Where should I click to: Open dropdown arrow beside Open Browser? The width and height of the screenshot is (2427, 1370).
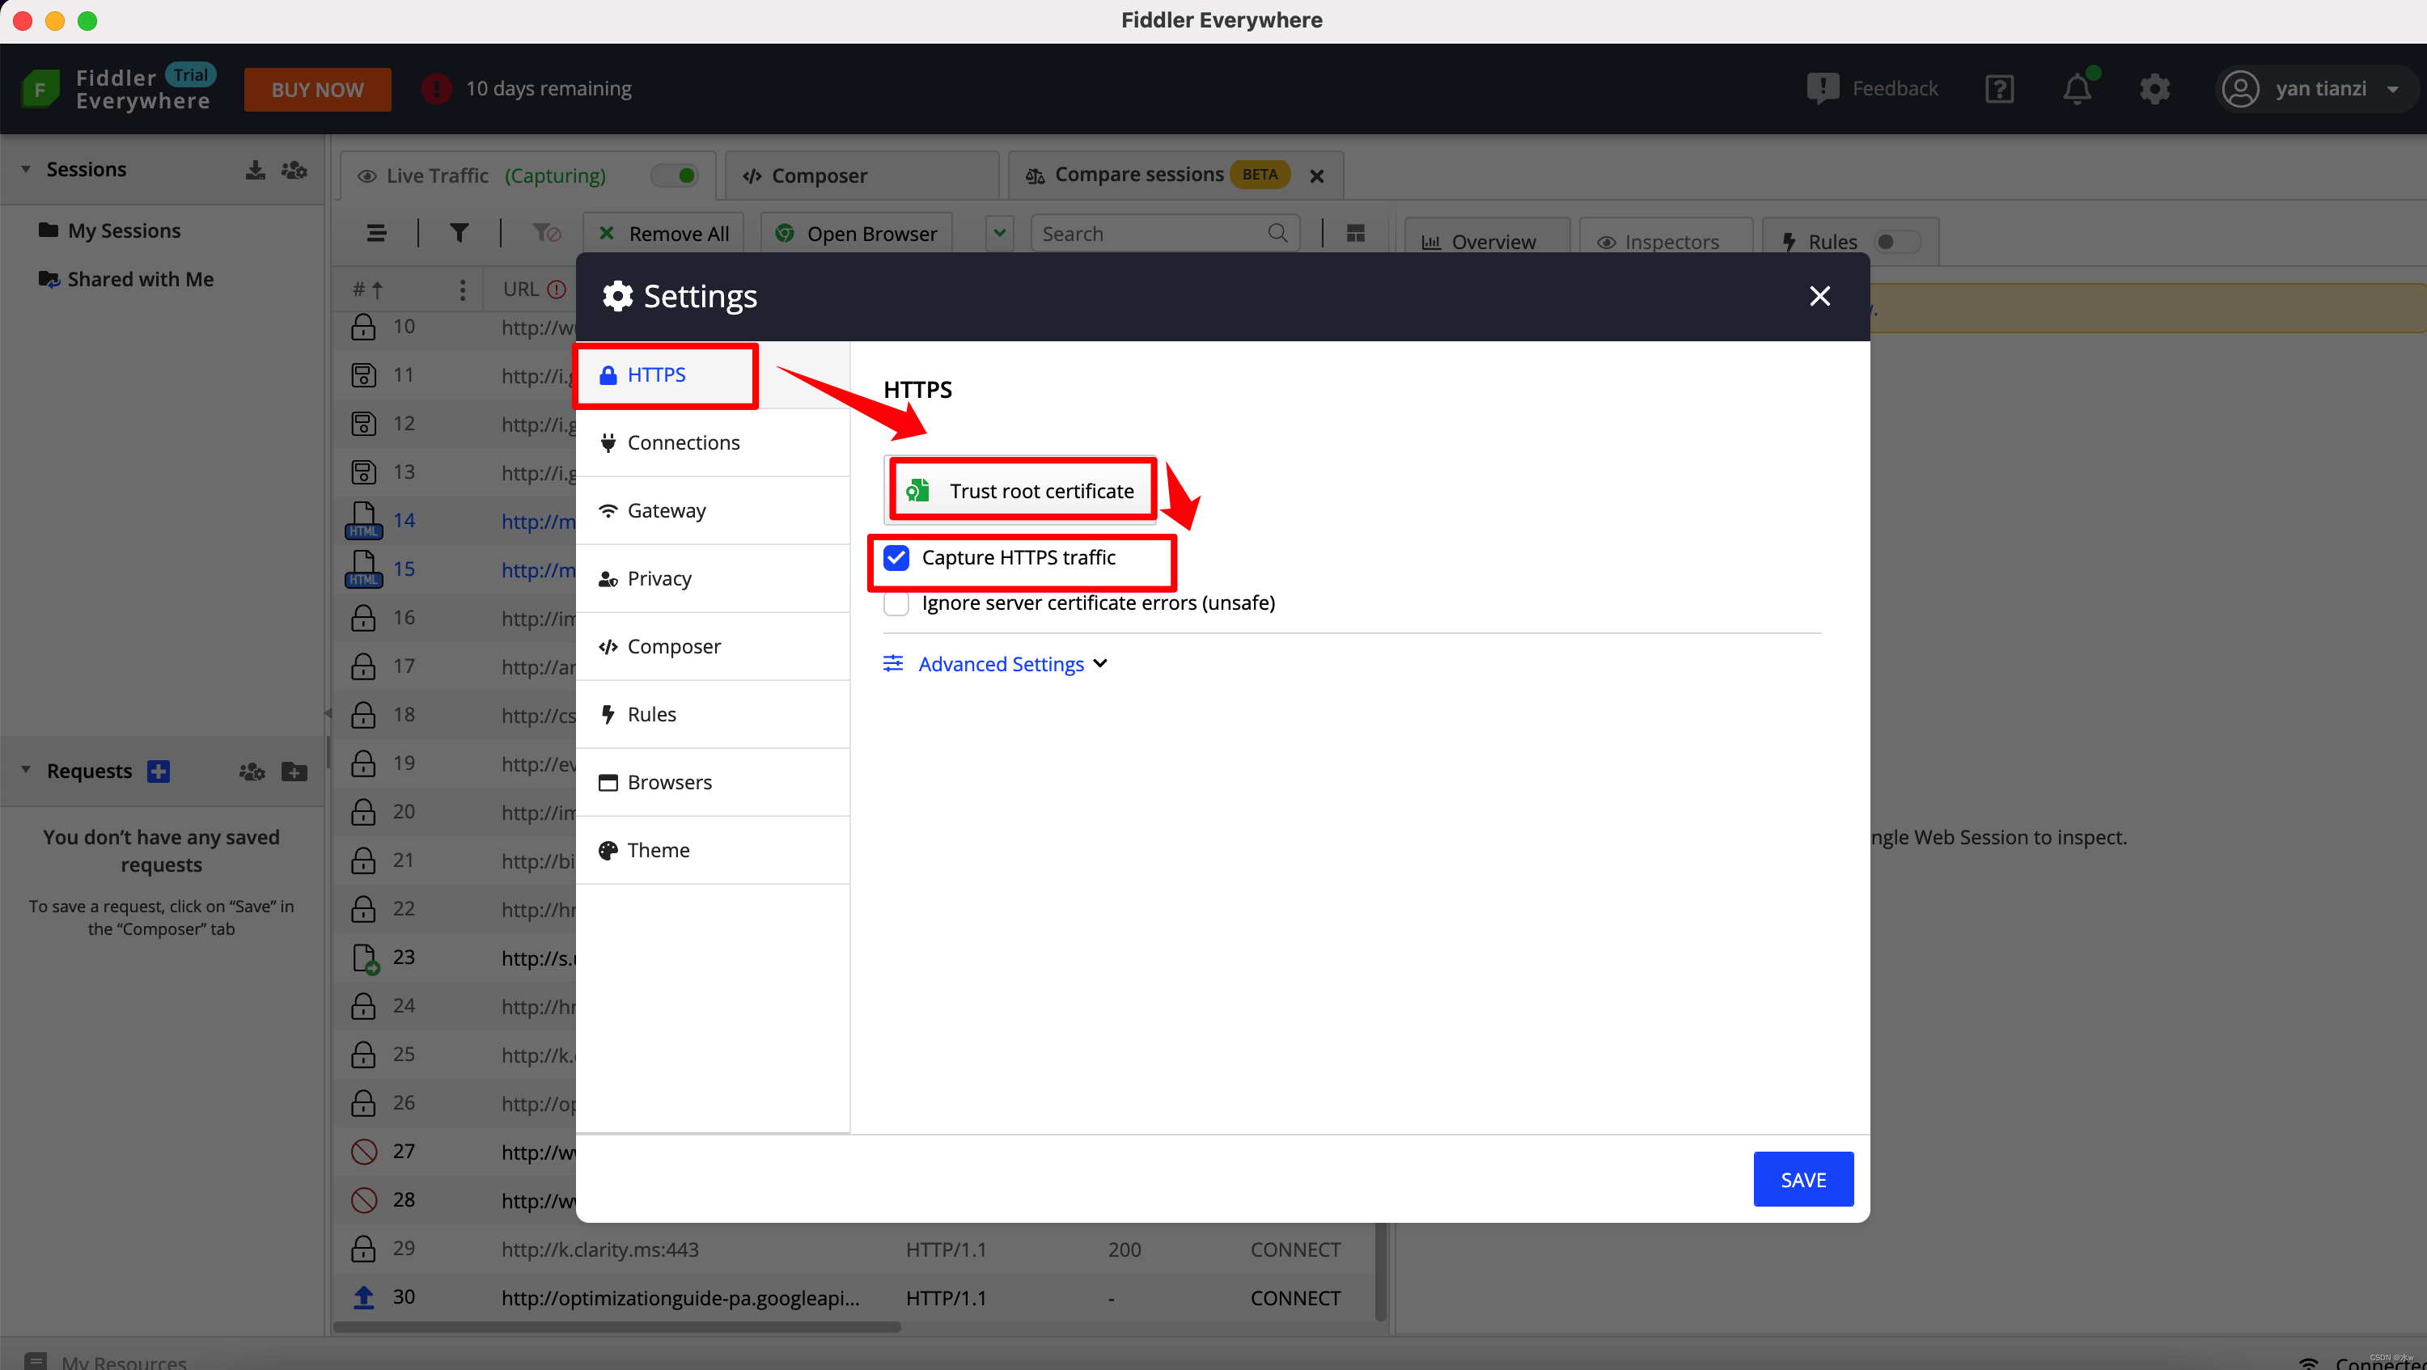[1000, 233]
